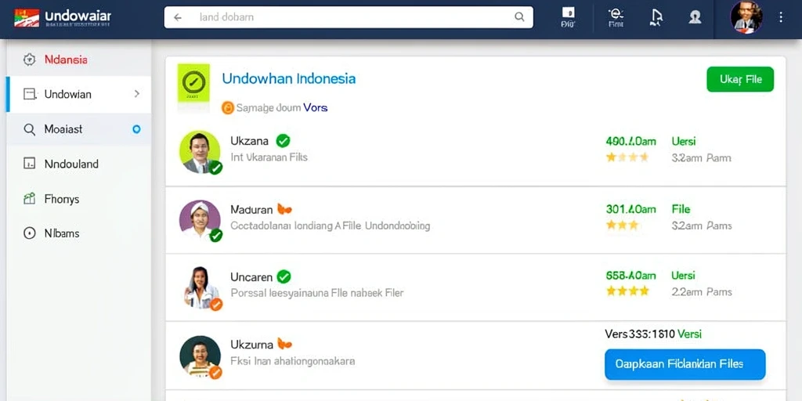Open Uncaren's profile avatar

[200, 287]
